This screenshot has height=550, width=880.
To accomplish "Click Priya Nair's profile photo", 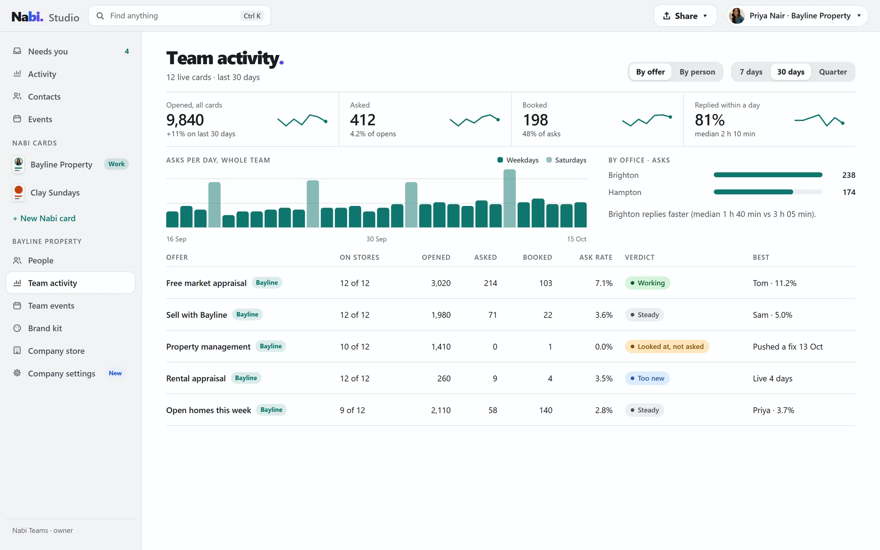I will [x=737, y=16].
